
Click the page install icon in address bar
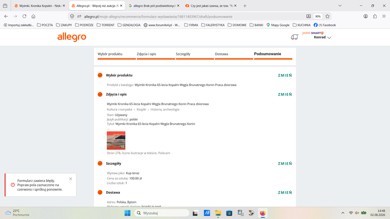coord(308,16)
